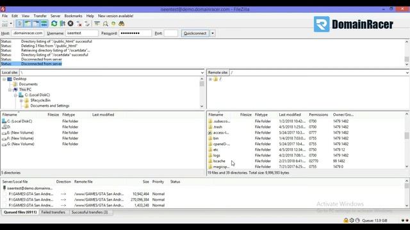The image size is (410, 230).
Task: Open the Local site path dropdown
Action: click(202, 73)
